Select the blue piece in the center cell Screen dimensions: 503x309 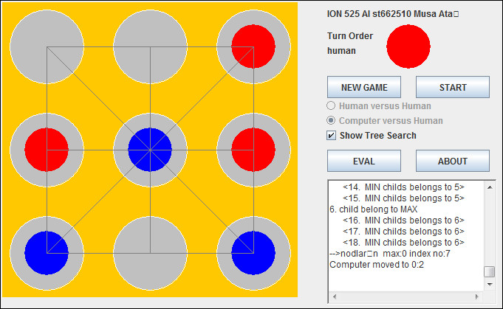pos(150,150)
